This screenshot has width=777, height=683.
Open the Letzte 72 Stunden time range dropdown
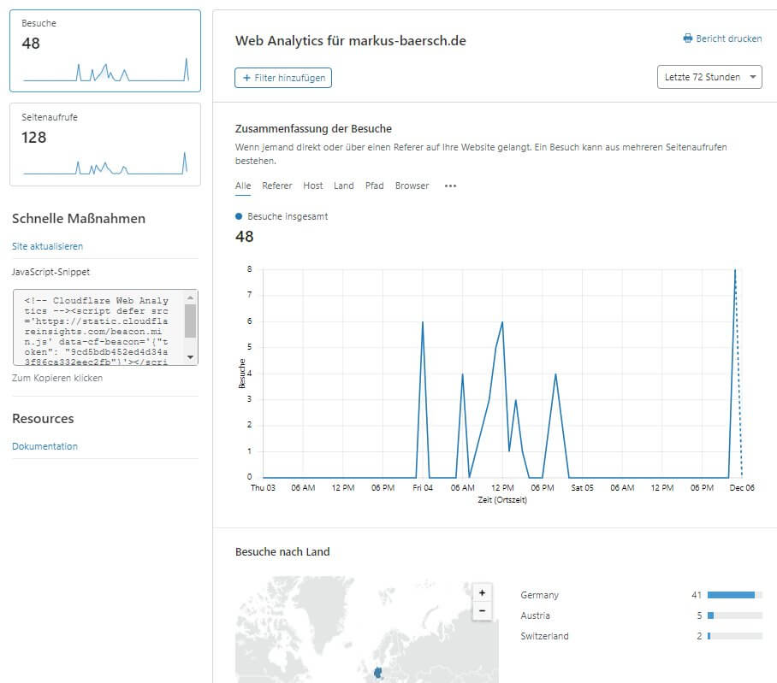708,77
